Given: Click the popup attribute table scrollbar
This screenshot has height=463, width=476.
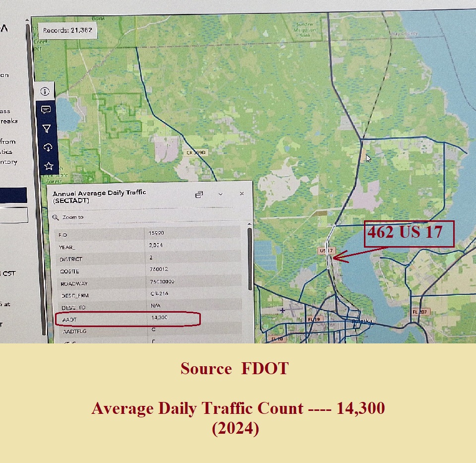Looking at the screenshot, I should (249, 258).
